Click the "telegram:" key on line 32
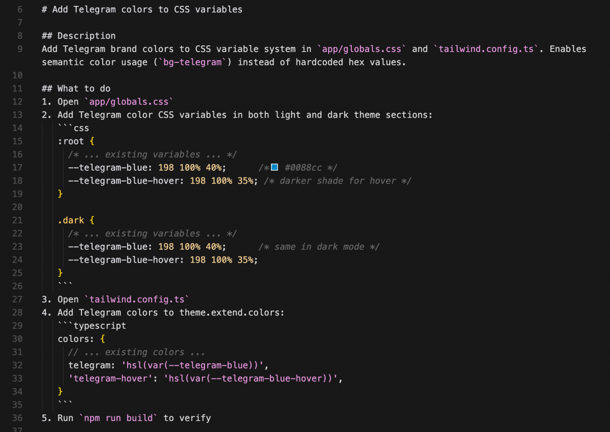 (92, 365)
